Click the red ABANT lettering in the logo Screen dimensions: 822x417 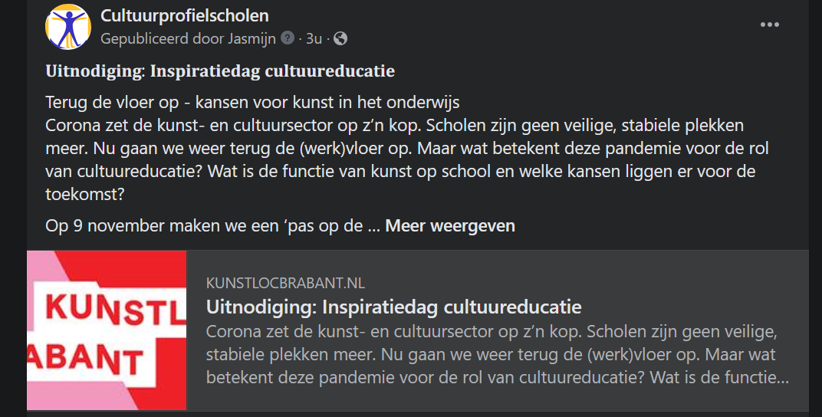click(85, 360)
